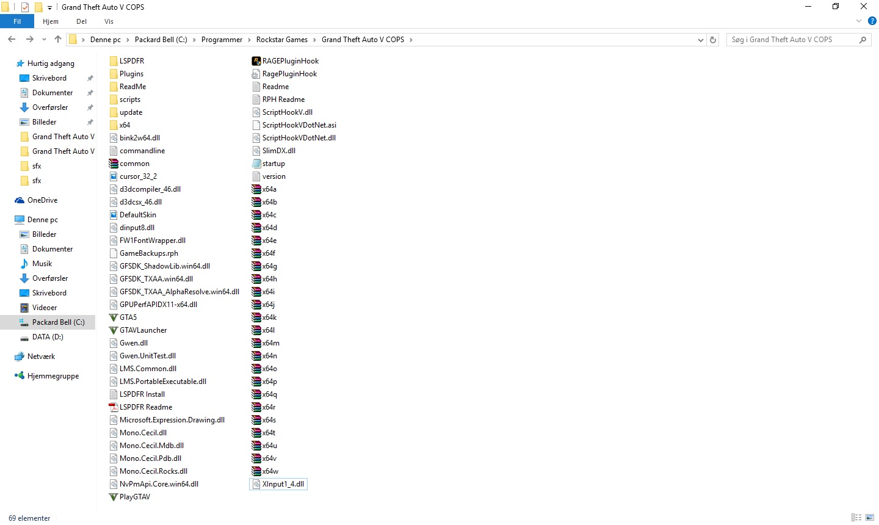The height and width of the screenshot is (525, 879).
Task: Click the Videoer film icon
Action: click(24, 308)
